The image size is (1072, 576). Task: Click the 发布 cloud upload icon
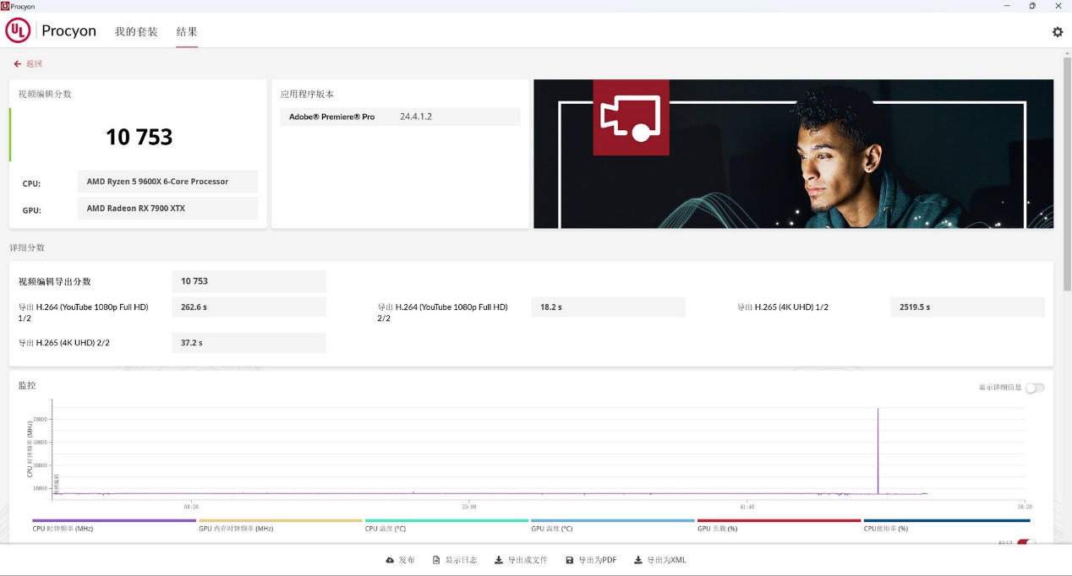click(x=390, y=560)
